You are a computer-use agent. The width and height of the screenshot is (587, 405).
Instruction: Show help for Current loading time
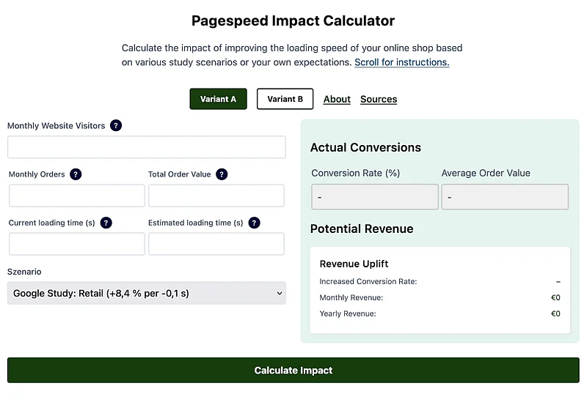tap(106, 223)
